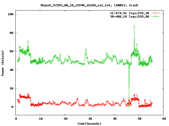Click the green peak marker near 87 Kelvin
The height and width of the screenshot is (126, 169).
tap(134, 27)
